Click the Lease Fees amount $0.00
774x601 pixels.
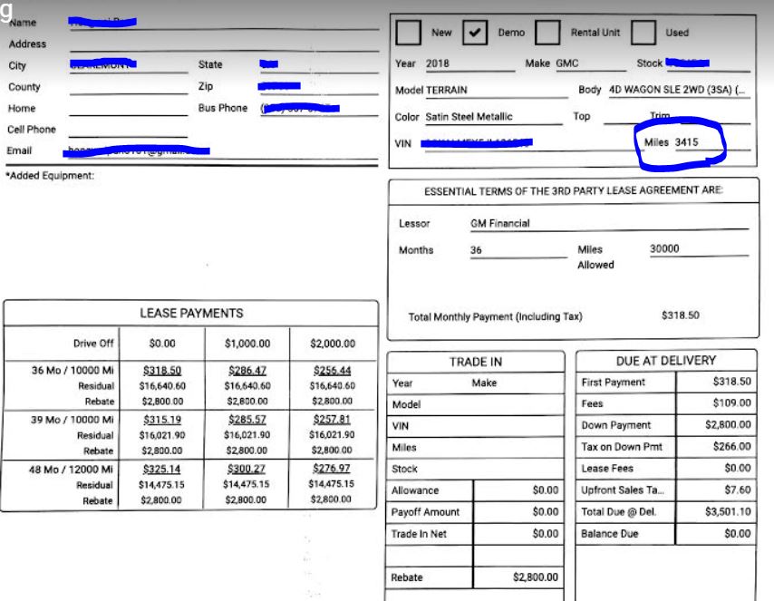(x=738, y=468)
